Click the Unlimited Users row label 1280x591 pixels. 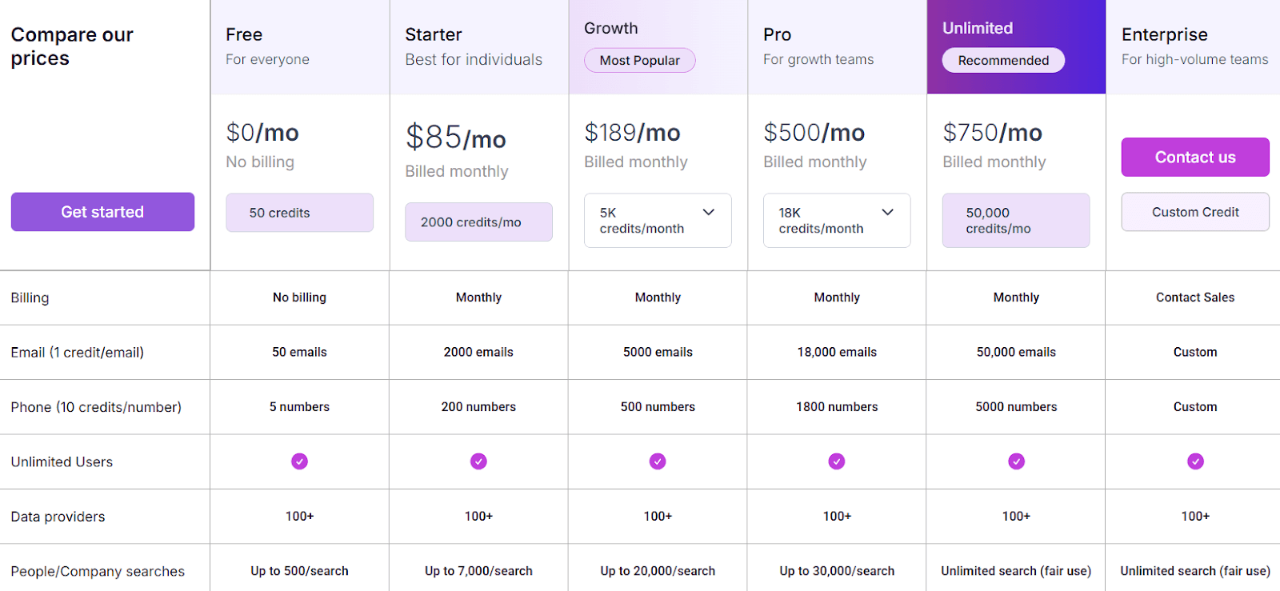(62, 462)
